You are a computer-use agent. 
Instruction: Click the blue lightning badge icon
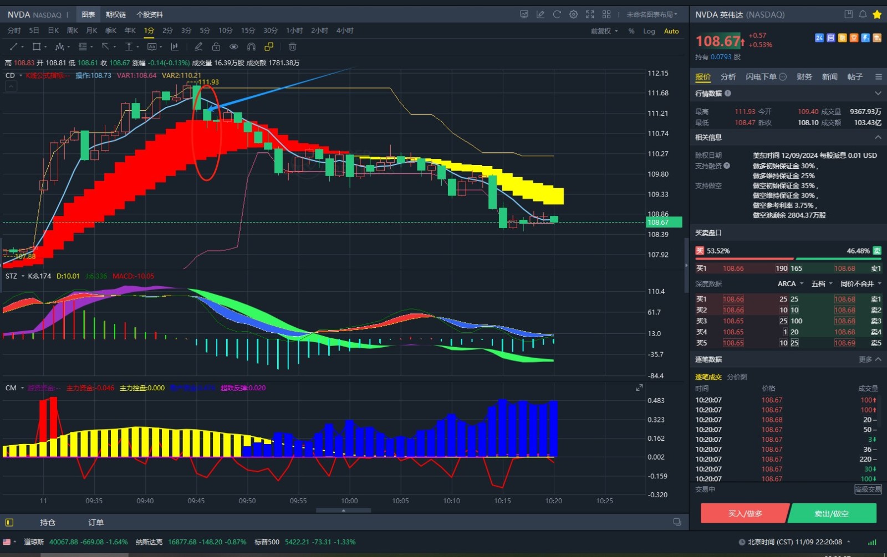click(x=865, y=38)
